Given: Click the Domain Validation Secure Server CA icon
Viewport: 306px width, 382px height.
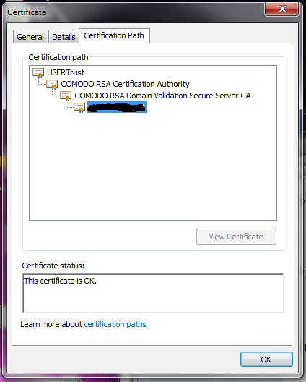Looking at the screenshot, I should tap(66, 95).
